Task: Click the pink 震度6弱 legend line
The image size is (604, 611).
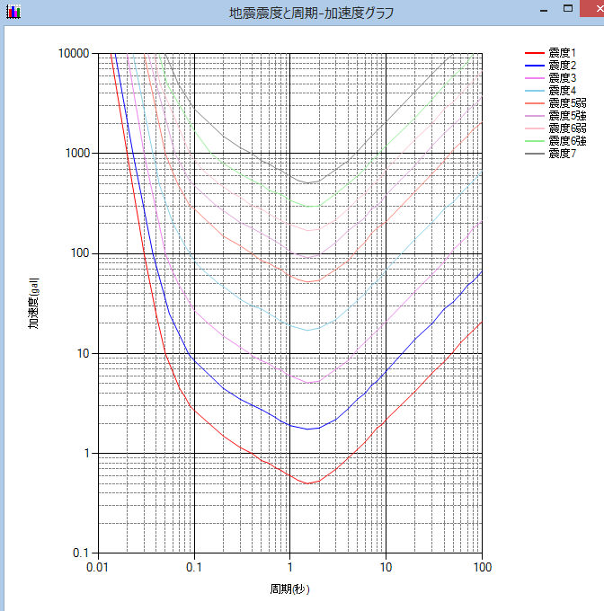Action: [x=535, y=128]
